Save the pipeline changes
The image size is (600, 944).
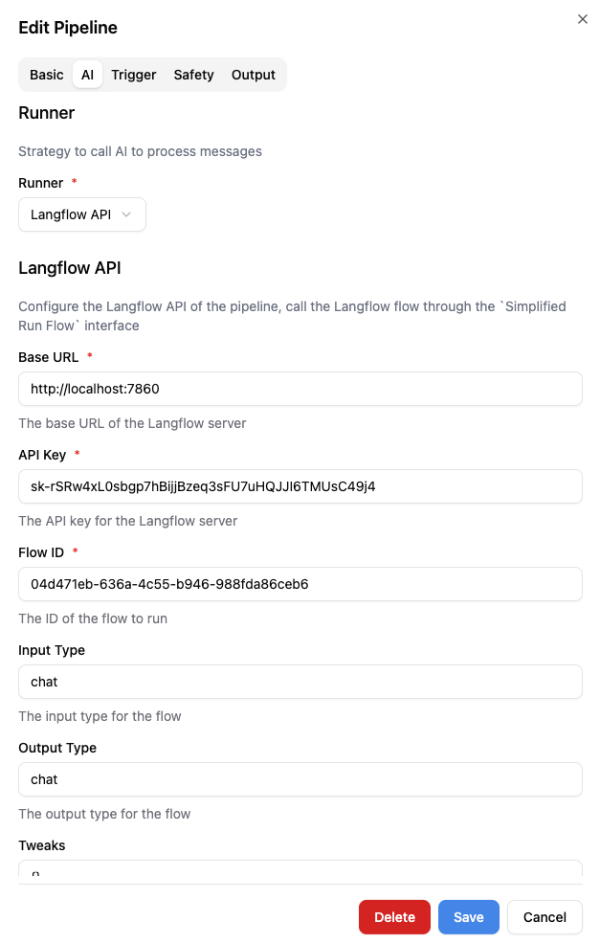pos(468,916)
